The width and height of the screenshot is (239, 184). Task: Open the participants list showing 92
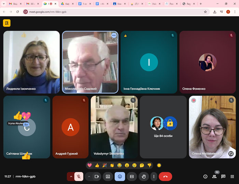point(214,176)
